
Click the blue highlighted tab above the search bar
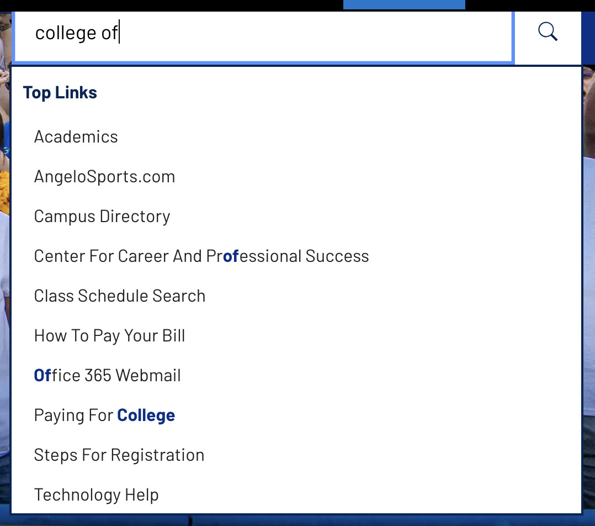[403, 4]
